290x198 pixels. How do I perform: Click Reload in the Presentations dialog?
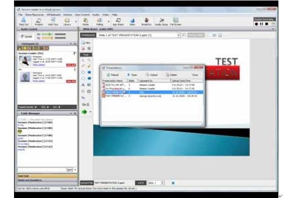[x=113, y=75]
